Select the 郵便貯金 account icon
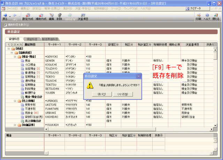 tap(22, 93)
